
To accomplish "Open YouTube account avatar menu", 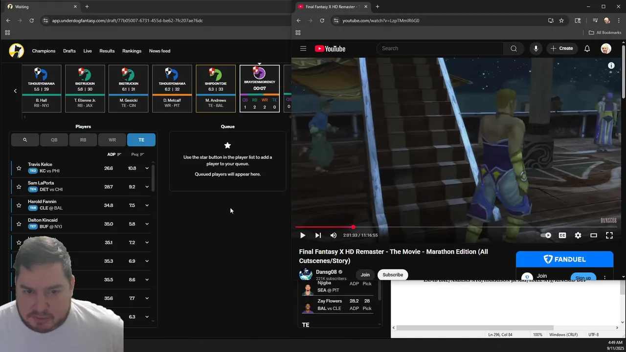I will tap(606, 48).
